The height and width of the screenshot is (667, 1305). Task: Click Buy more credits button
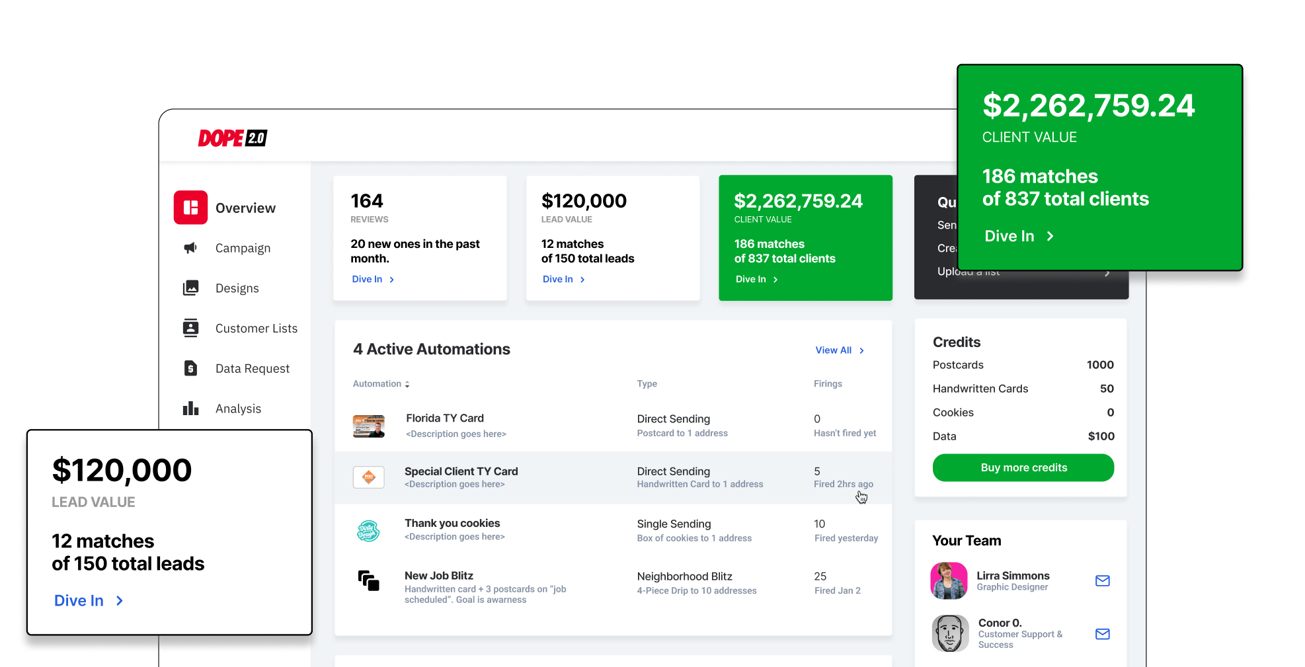click(x=1023, y=467)
